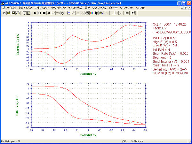Open the セットアップ (Setup) menu
This screenshot has height=144, width=192.
point(25,7)
